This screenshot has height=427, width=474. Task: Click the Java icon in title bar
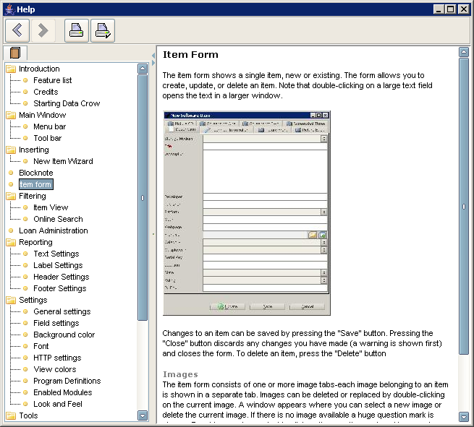[9, 9]
